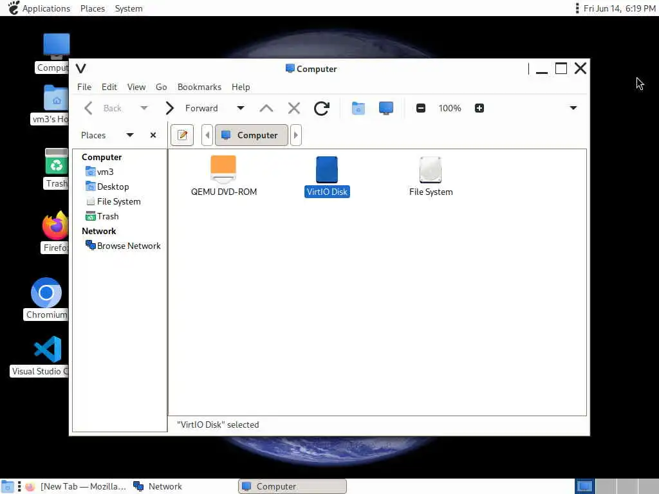Click the show desktop panel icon
659x494 pixels.
8,486
